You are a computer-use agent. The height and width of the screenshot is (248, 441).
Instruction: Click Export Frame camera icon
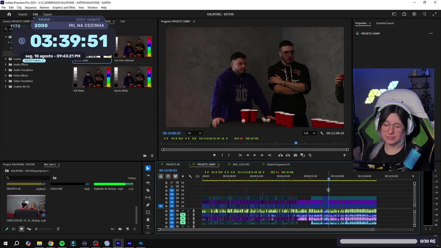[x=295, y=155]
